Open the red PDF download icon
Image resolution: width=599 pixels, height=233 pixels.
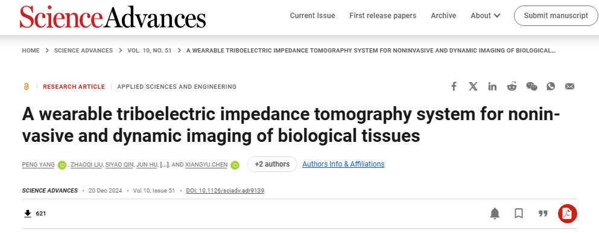tap(567, 214)
